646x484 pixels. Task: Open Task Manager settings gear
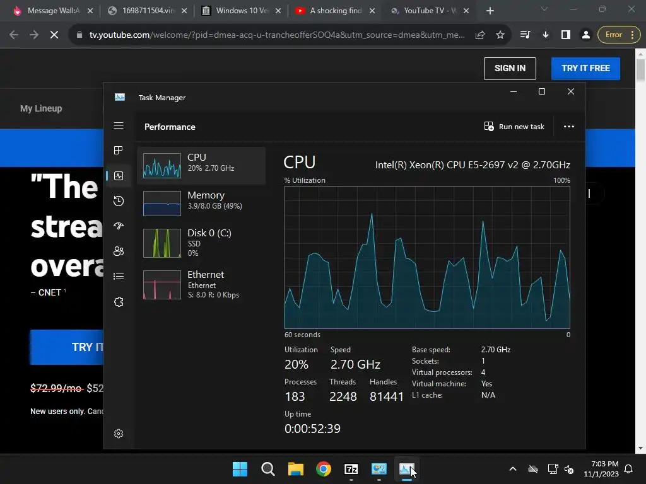[119, 434]
